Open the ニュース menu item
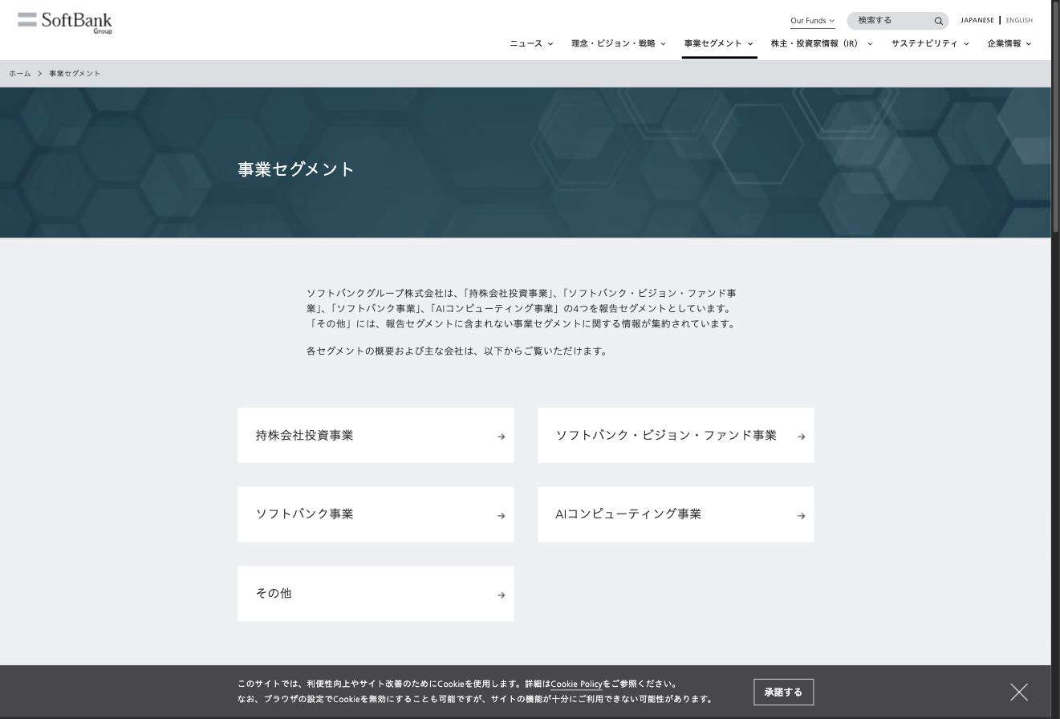The image size is (1060, 719). pos(526,43)
